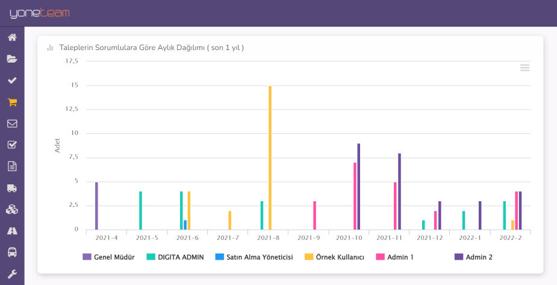Select the stacked cubes inventory icon
The image size is (557, 285).
12,210
